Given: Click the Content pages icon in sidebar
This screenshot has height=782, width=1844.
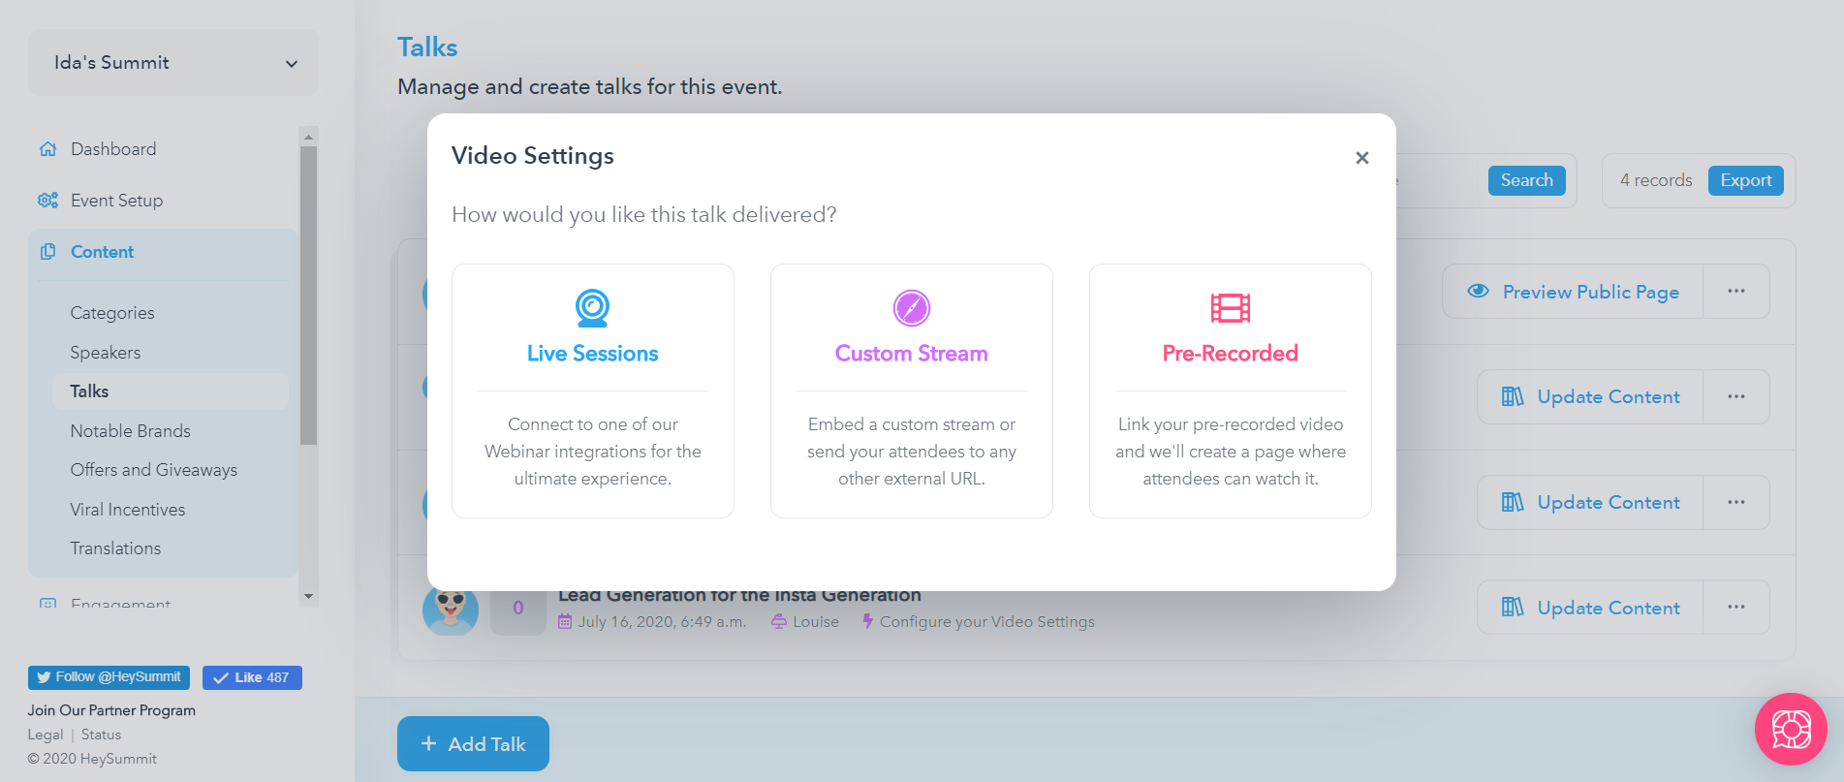Looking at the screenshot, I should pos(47,252).
